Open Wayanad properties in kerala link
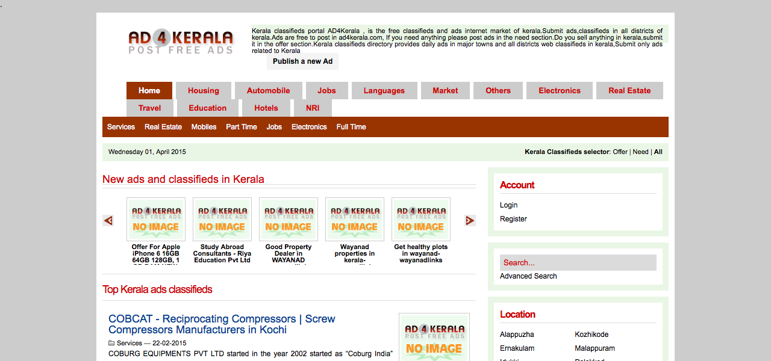Viewport: 771px width, 361px height. (355, 254)
